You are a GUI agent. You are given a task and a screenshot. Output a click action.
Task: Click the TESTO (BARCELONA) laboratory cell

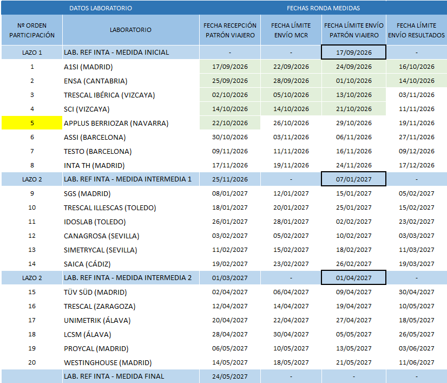(x=130, y=151)
